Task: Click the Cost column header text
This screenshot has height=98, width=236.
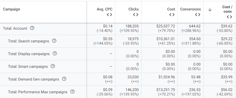Action: pos(171,9)
